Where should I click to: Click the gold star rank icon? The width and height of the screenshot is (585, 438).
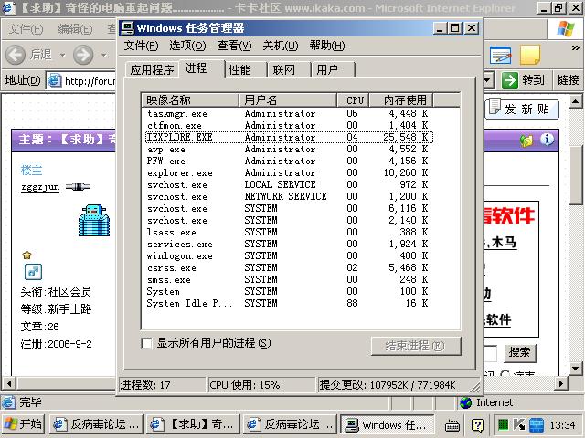click(x=27, y=255)
